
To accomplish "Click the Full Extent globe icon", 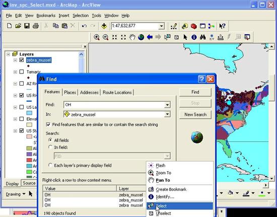I will pyautogui.click(x=141, y=37).
